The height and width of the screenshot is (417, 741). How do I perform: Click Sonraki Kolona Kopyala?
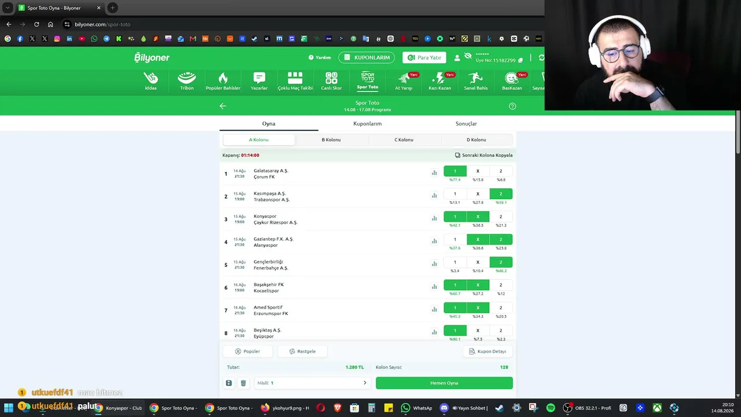[483, 155]
